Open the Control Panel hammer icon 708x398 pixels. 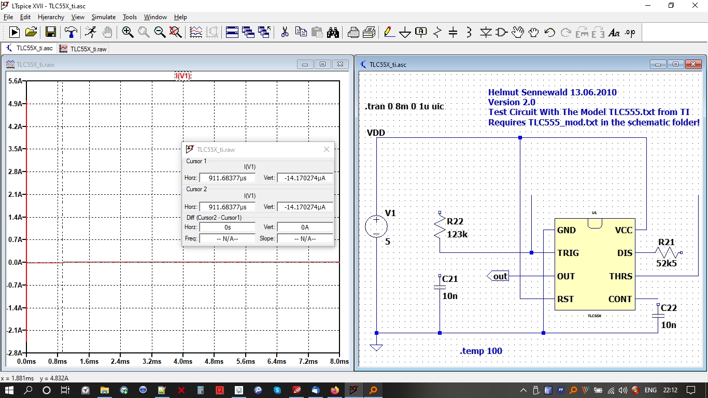click(x=70, y=32)
